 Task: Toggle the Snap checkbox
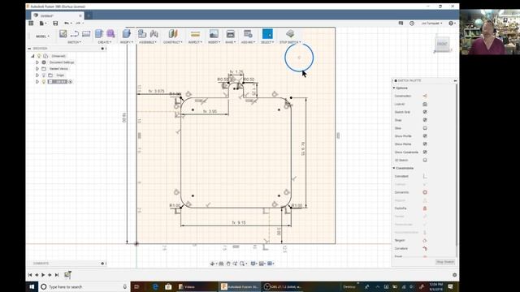click(x=425, y=120)
